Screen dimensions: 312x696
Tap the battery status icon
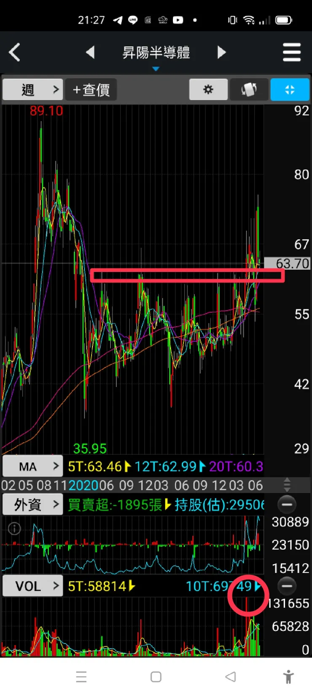(x=284, y=20)
